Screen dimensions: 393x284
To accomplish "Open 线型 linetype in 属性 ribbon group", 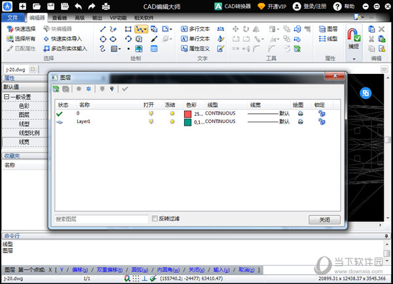I will click(328, 39).
